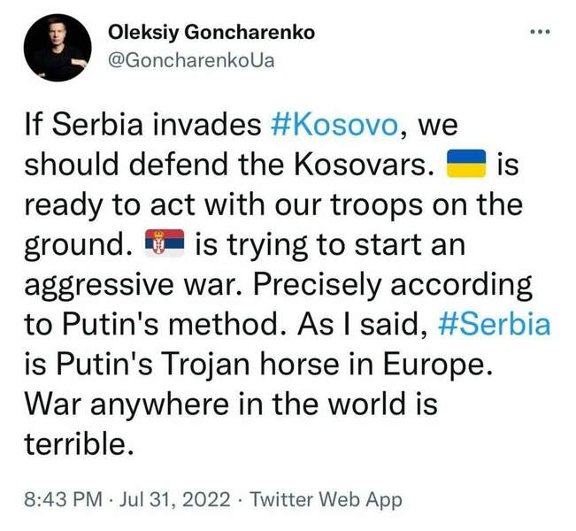Open the tweet's more options menu
The image size is (576, 531).
[539, 33]
